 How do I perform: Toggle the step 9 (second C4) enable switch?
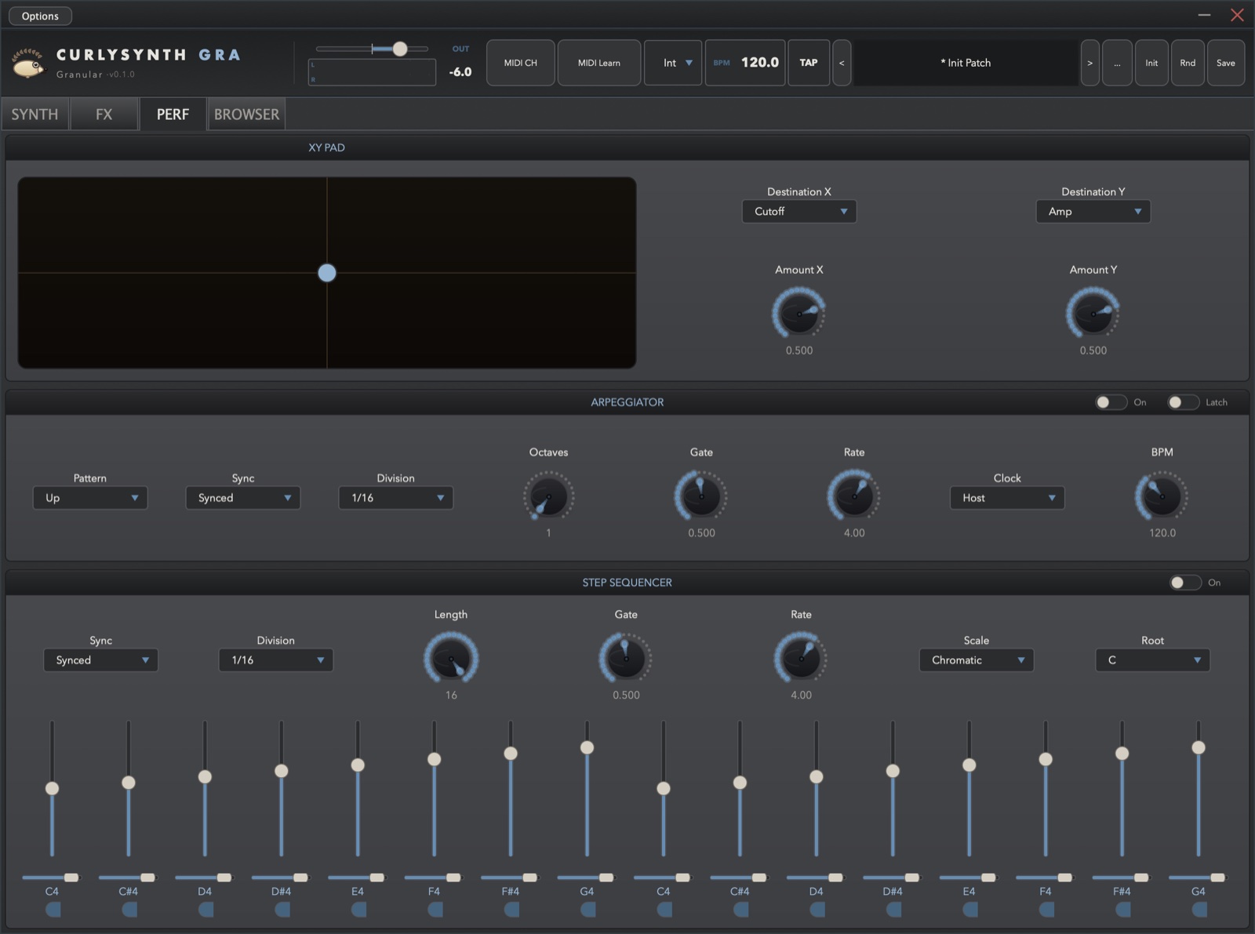(x=664, y=910)
